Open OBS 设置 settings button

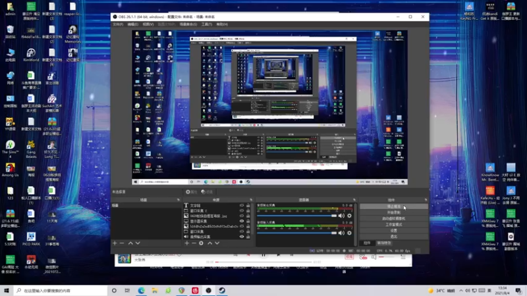click(x=393, y=231)
